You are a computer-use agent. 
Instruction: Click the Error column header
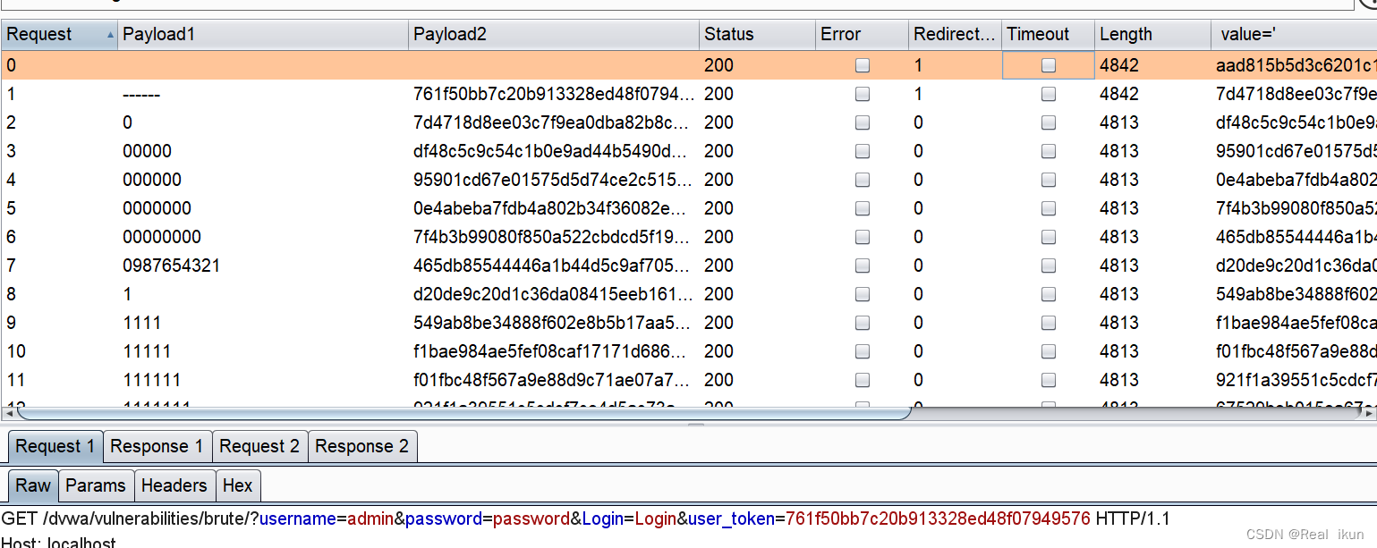pyautogui.click(x=861, y=34)
